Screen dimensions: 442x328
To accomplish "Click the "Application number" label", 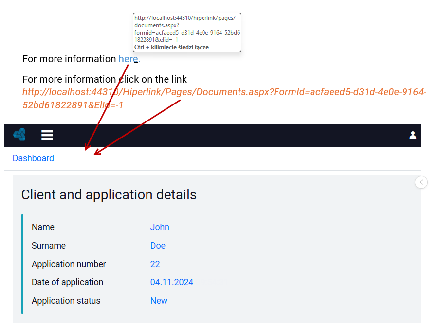I will (x=69, y=264).
